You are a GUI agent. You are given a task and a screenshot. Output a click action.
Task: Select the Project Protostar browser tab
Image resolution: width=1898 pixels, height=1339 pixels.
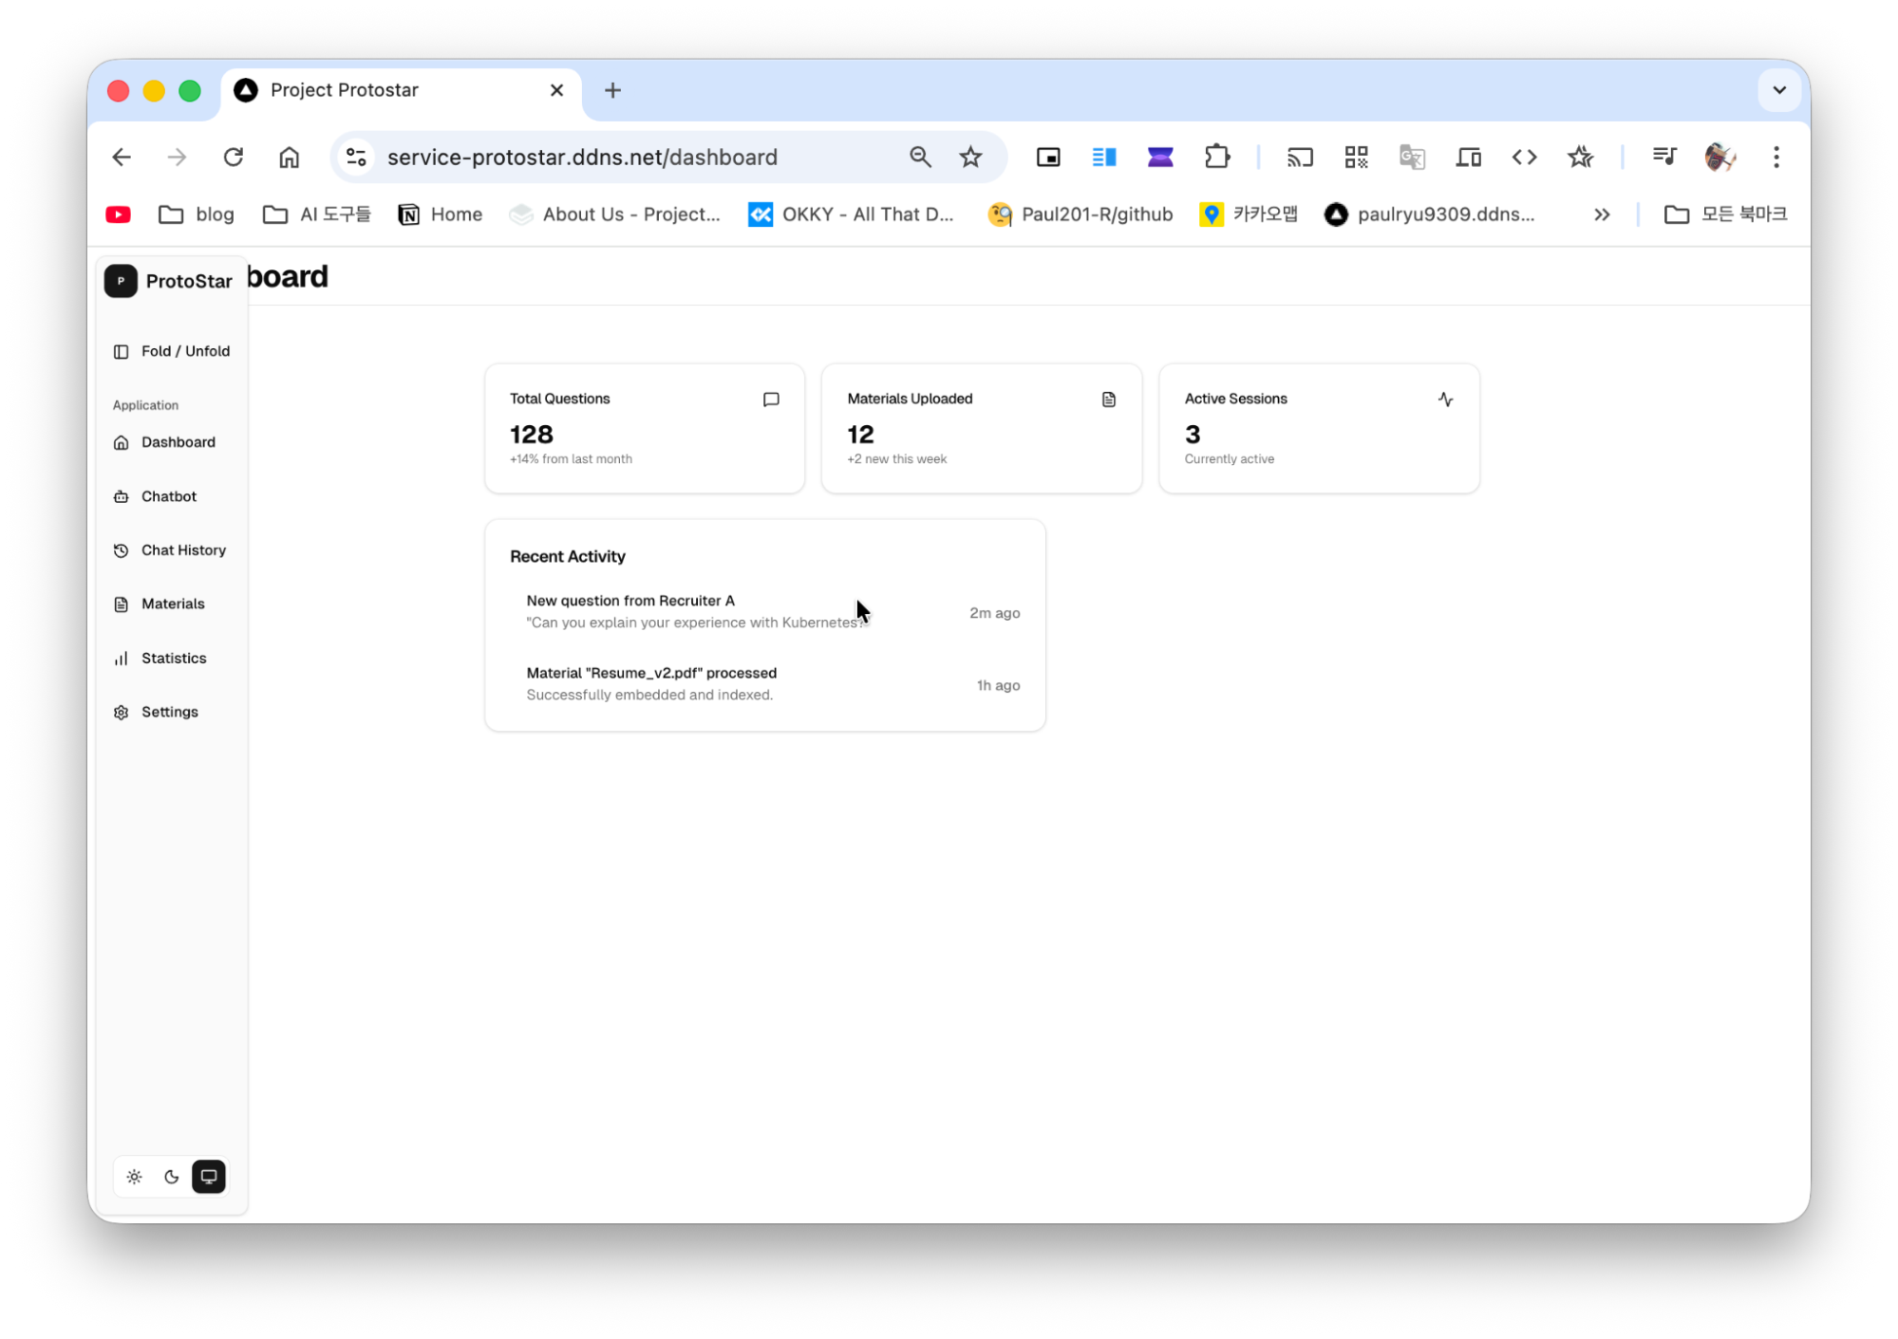pyautogui.click(x=380, y=90)
